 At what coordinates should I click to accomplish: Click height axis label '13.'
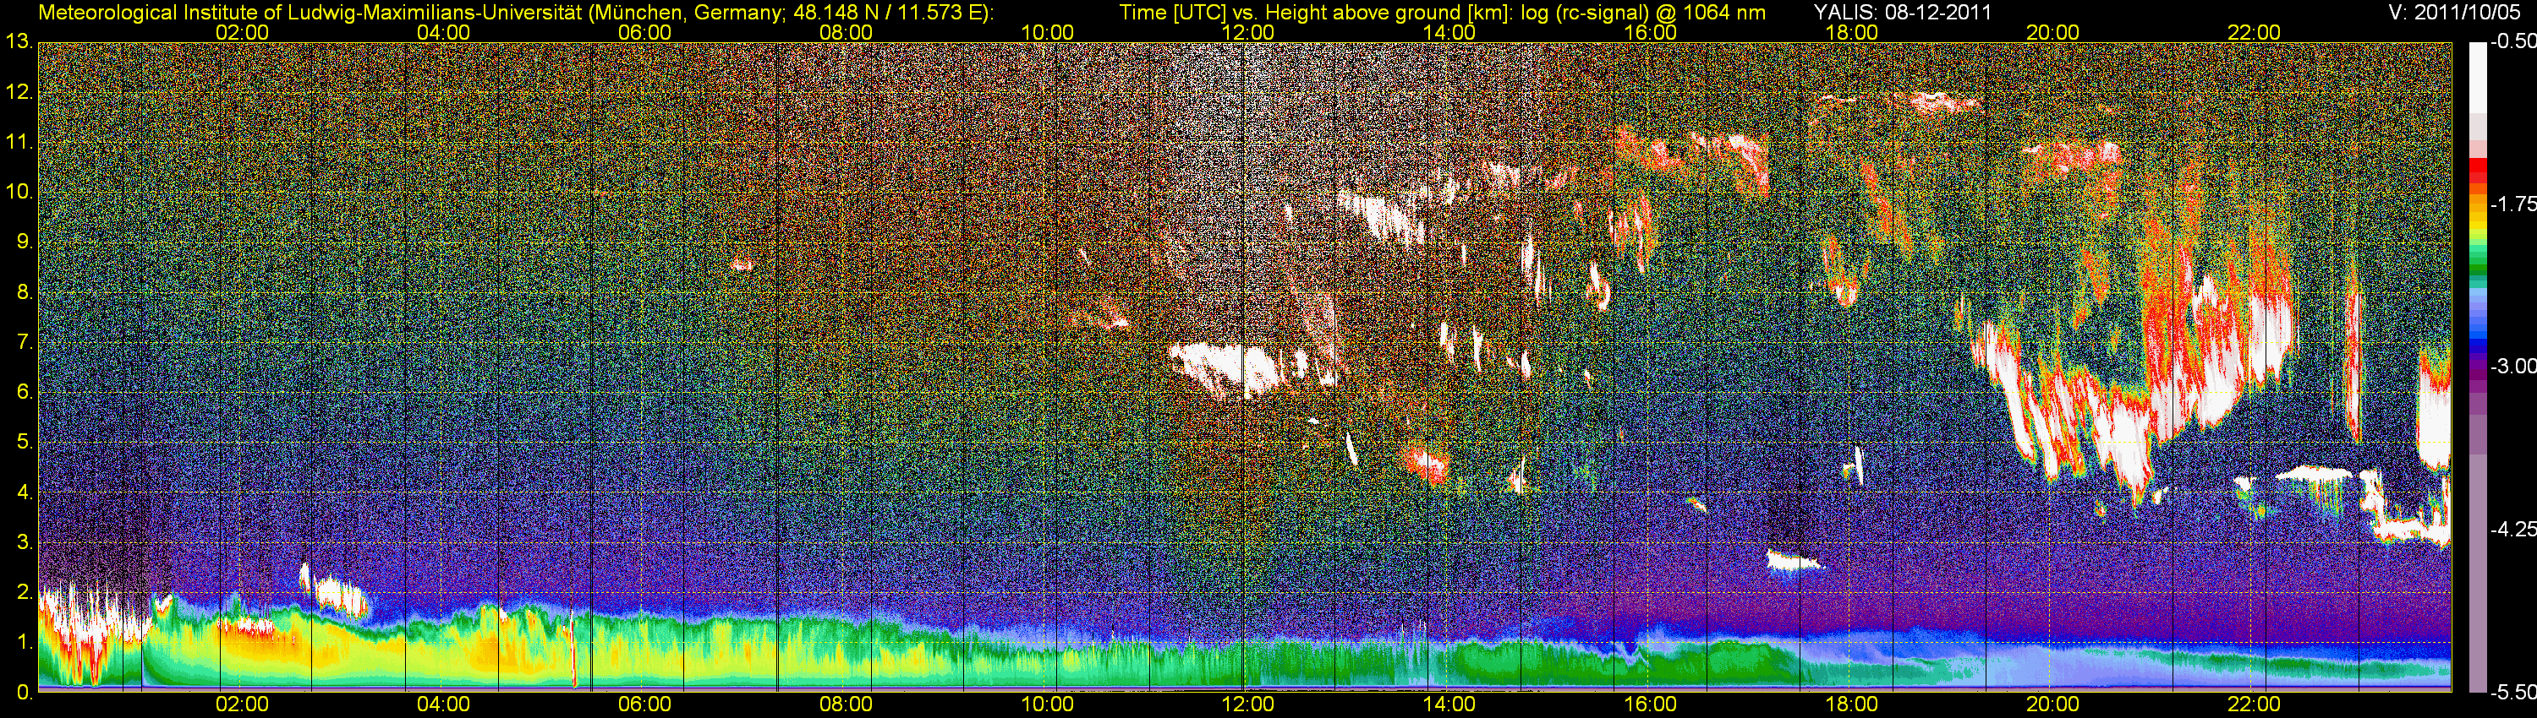click(19, 42)
